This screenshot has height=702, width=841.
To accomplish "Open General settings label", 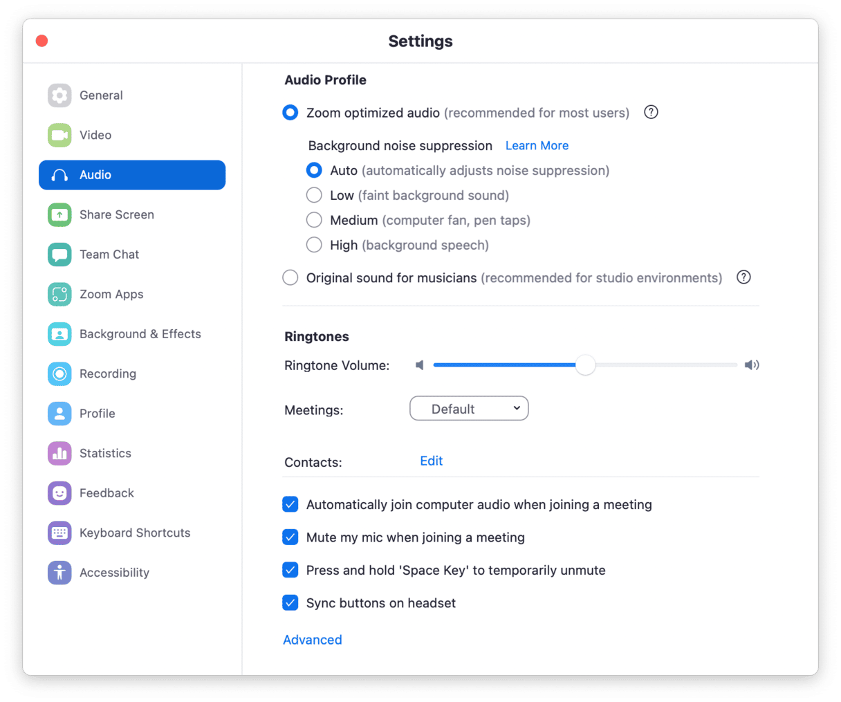I will pyautogui.click(x=101, y=95).
